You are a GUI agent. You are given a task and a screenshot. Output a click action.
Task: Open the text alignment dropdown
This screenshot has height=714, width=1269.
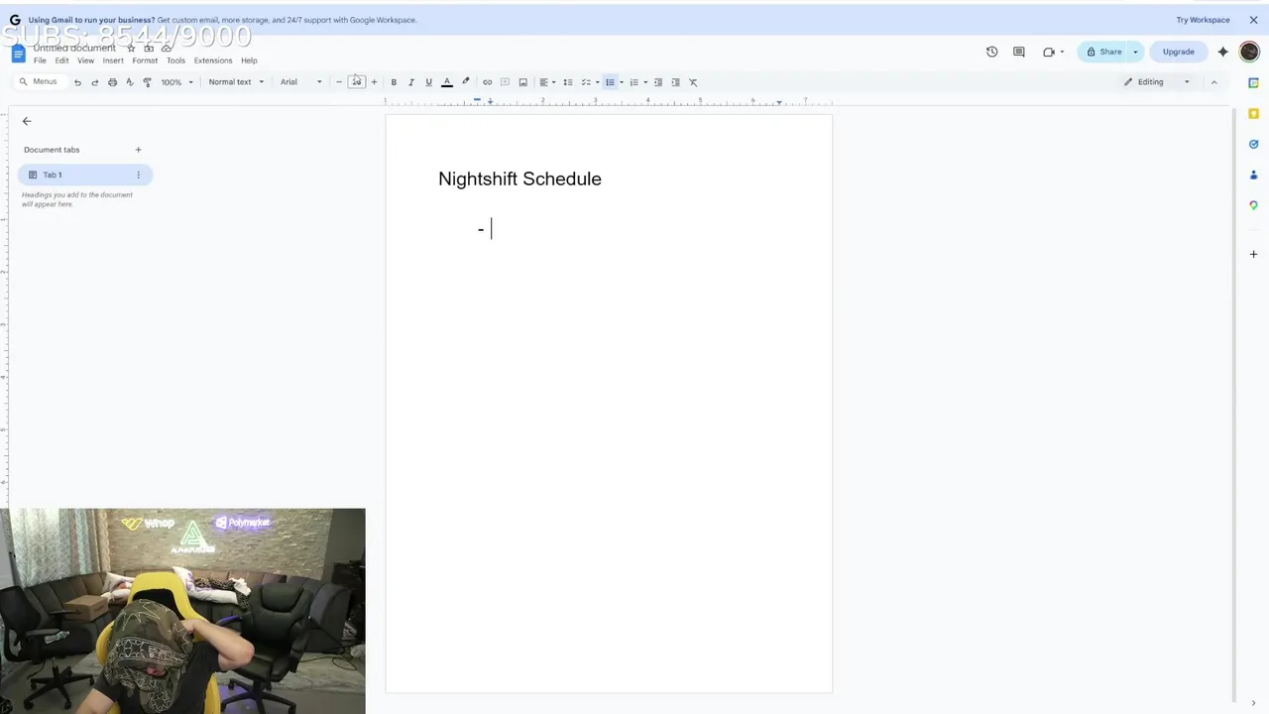(x=547, y=82)
